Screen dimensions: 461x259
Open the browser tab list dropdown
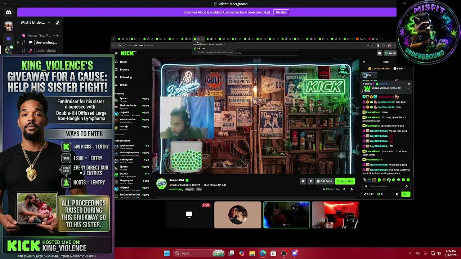tap(114, 39)
